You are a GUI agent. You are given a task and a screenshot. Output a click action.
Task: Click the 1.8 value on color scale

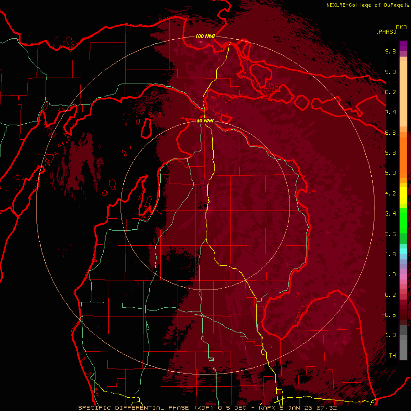coord(390,254)
